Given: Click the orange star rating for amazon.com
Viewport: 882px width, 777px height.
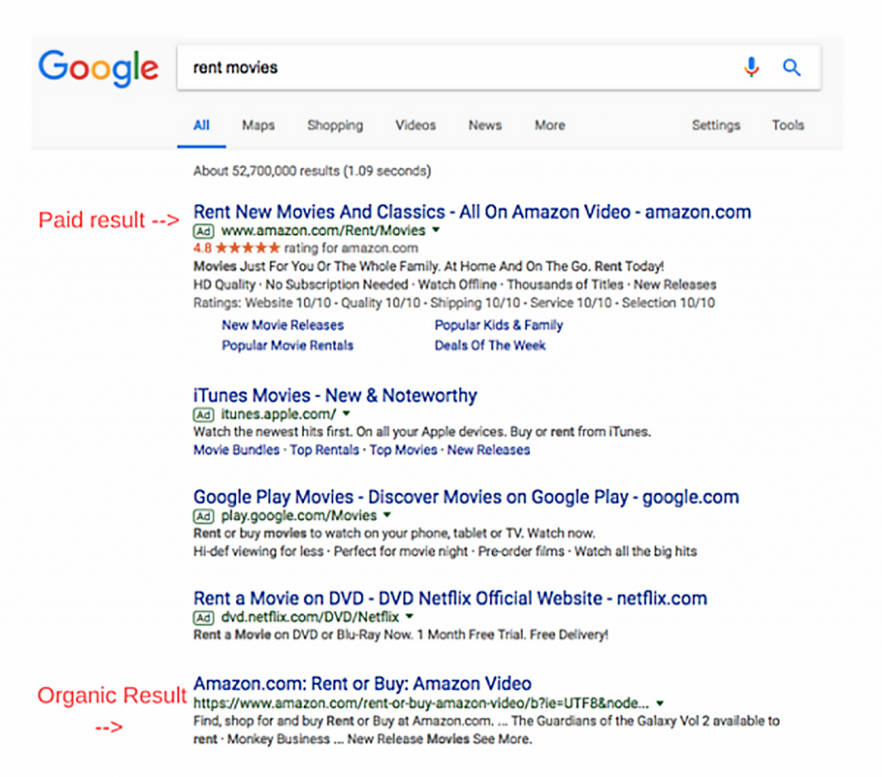Looking at the screenshot, I should point(247,247).
